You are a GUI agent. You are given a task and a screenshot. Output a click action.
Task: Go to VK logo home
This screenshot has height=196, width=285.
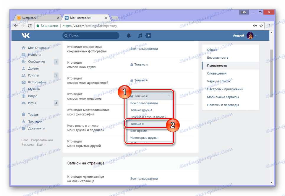tap(26, 35)
